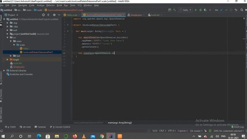The image size is (247, 139).
Task: Open the Navigate menu
Action: point(22,5)
